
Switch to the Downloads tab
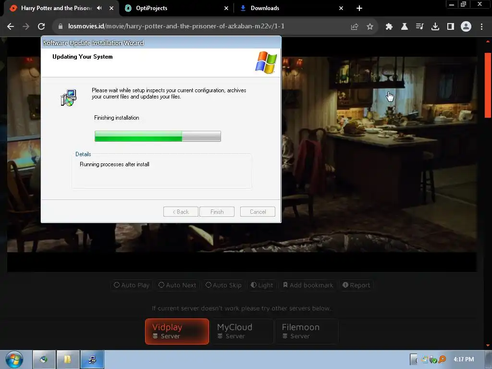[x=265, y=8]
